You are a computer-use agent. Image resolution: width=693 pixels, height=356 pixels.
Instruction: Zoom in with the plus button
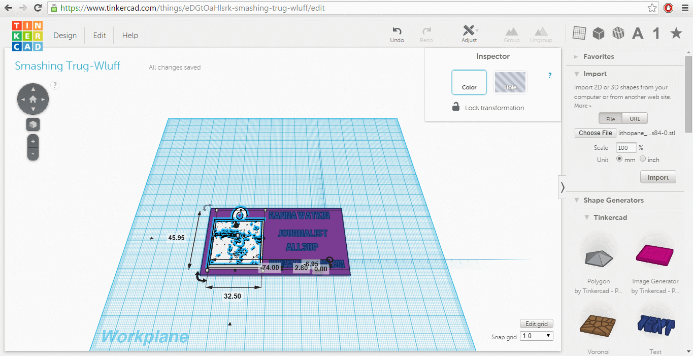[x=33, y=141]
